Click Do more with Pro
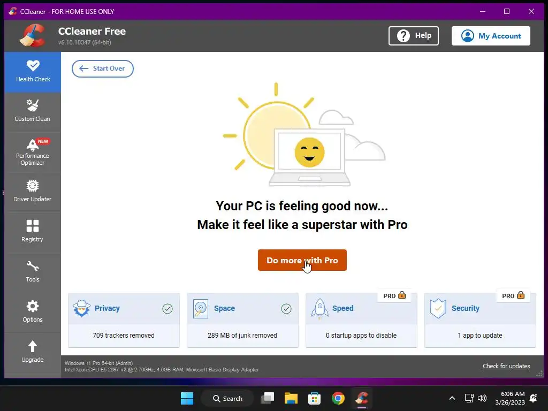 coord(302,260)
